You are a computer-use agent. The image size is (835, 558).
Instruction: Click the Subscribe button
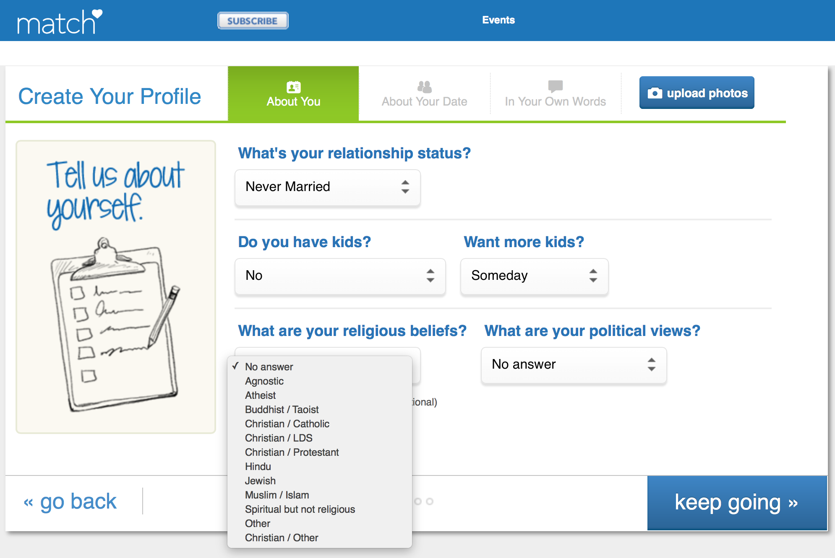pos(253,21)
